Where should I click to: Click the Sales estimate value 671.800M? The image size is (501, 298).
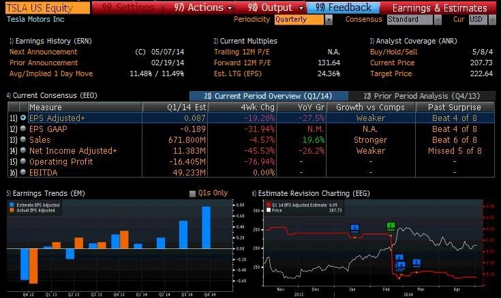point(187,139)
